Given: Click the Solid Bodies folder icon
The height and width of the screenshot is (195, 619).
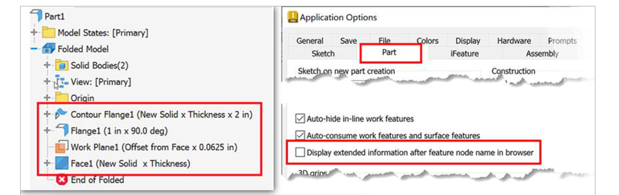Looking at the screenshot, I should 61,65.
